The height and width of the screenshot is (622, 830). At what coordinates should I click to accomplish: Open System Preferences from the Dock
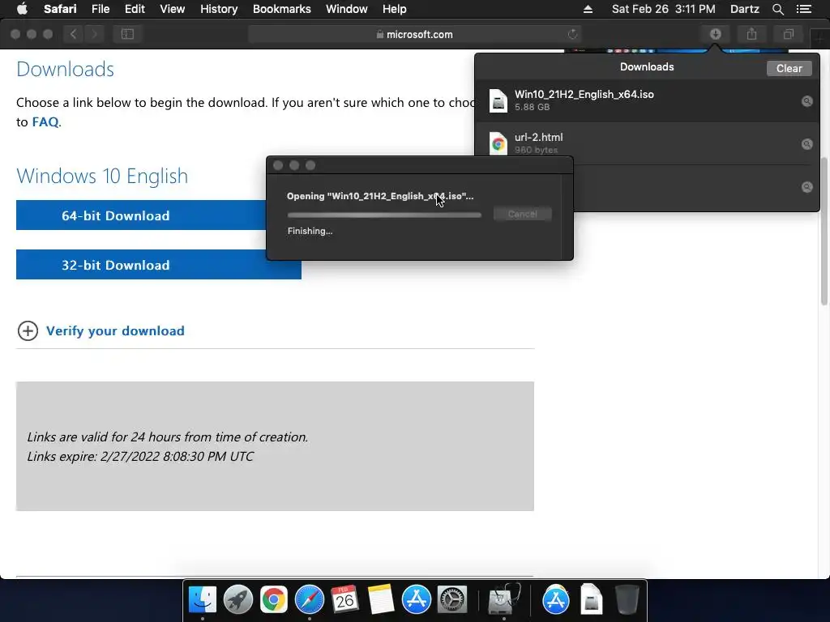coord(452,599)
